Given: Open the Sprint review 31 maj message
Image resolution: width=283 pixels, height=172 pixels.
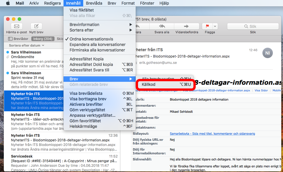Looking at the screenshot, I should click(34, 80).
